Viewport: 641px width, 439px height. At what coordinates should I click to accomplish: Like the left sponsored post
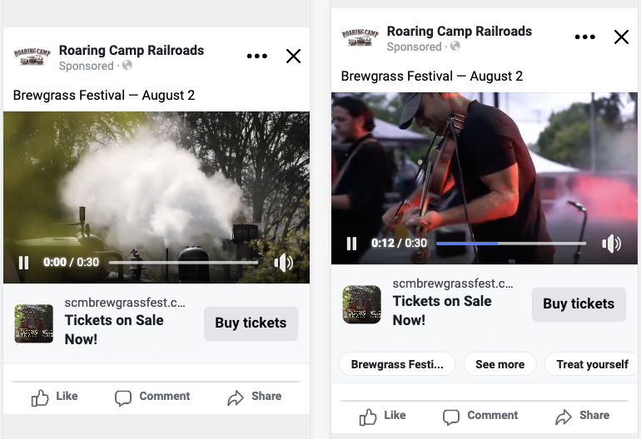pos(54,397)
